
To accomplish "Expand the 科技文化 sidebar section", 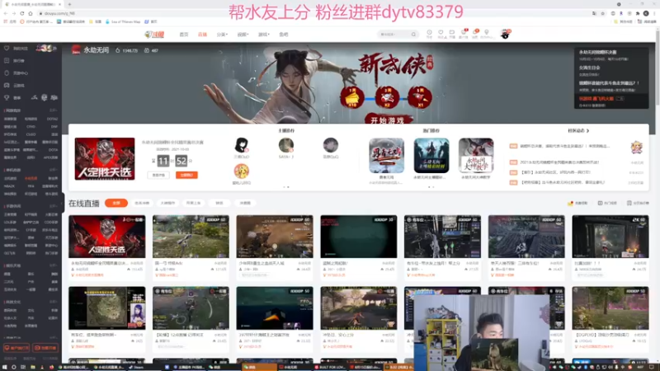I will point(54,302).
